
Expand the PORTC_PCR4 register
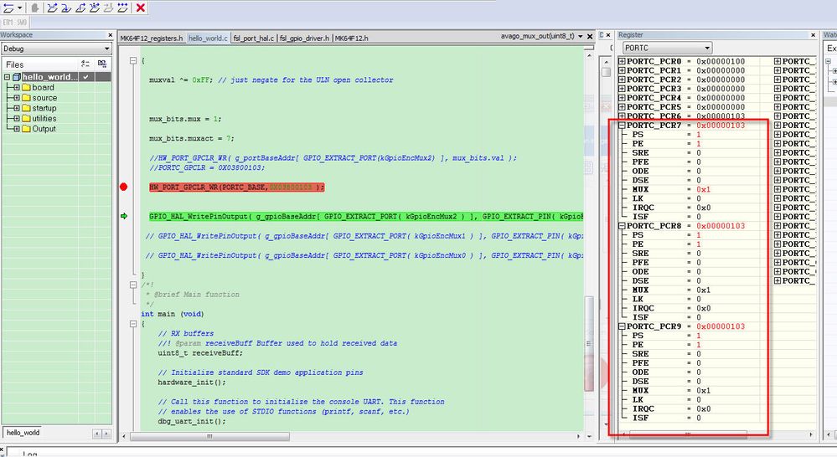[x=622, y=98]
